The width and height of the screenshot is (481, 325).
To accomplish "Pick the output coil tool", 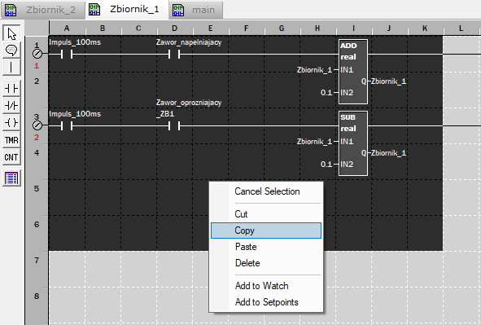I will click(11, 123).
